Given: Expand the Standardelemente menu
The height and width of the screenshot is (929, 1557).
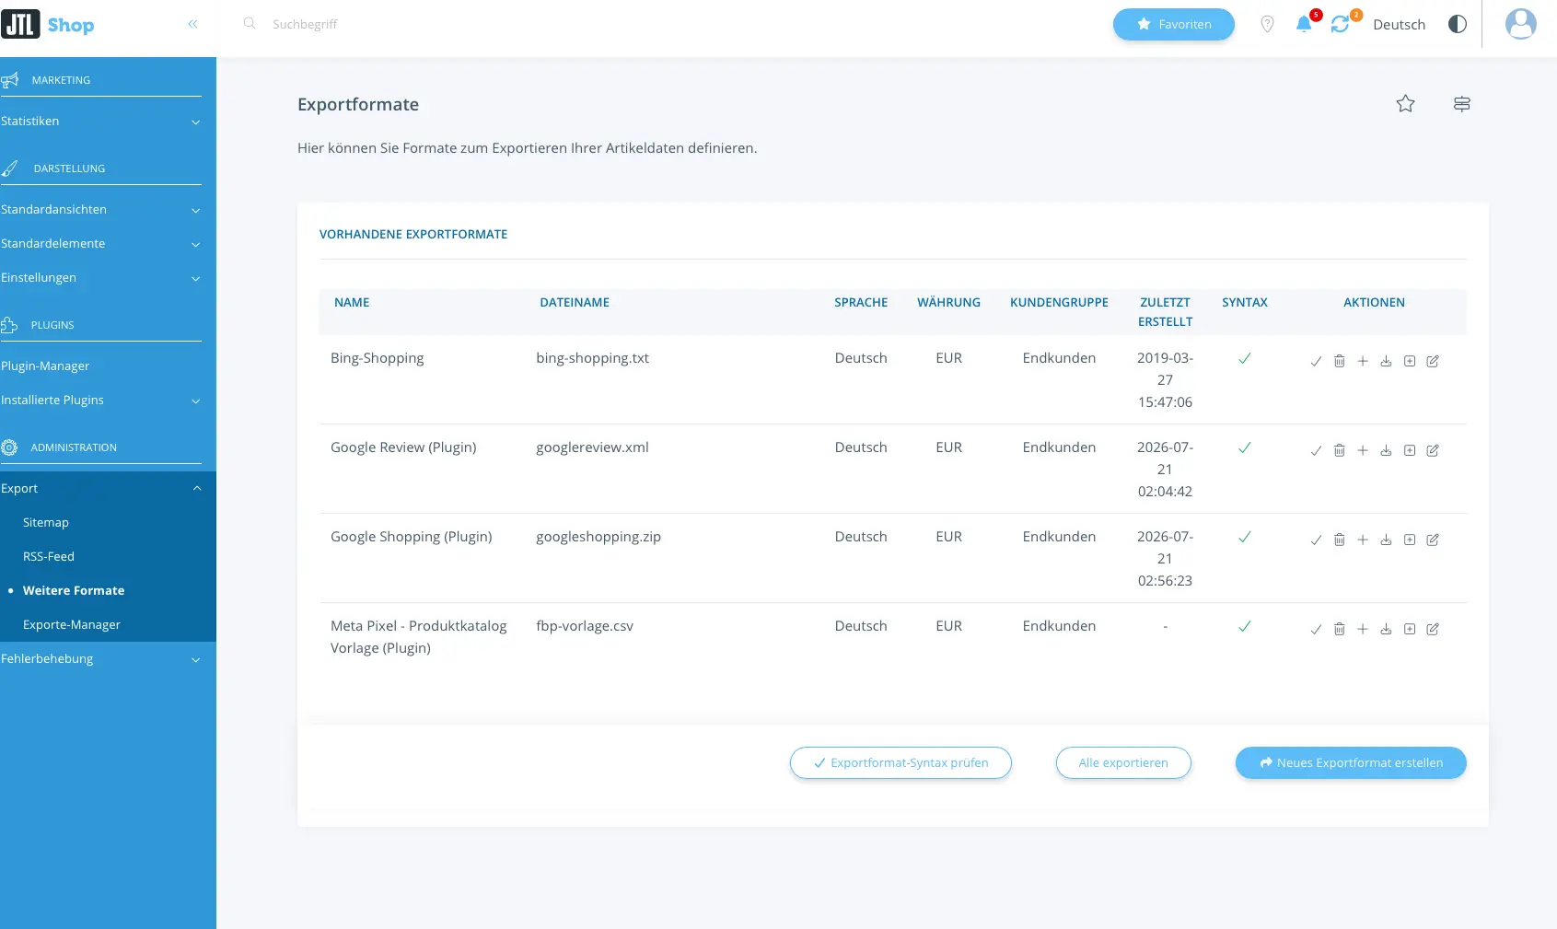Looking at the screenshot, I should coord(100,244).
